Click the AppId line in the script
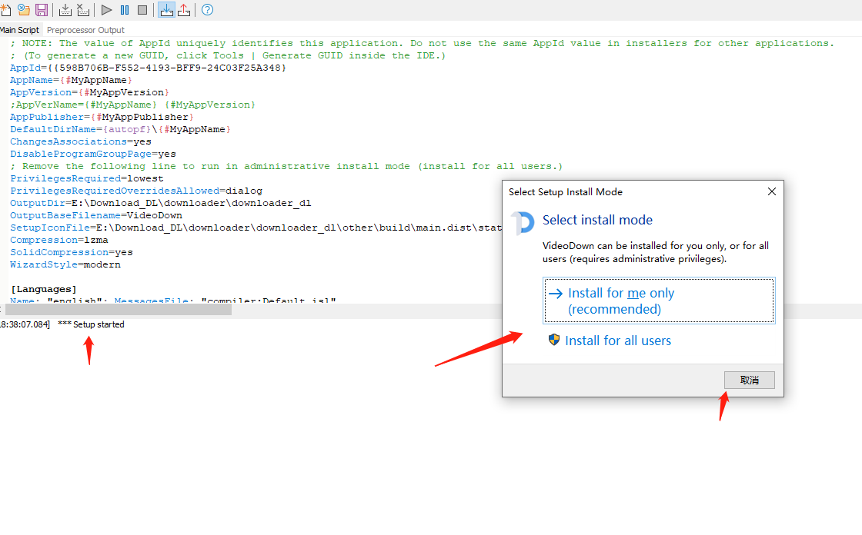The image size is (862, 535). pos(148,68)
